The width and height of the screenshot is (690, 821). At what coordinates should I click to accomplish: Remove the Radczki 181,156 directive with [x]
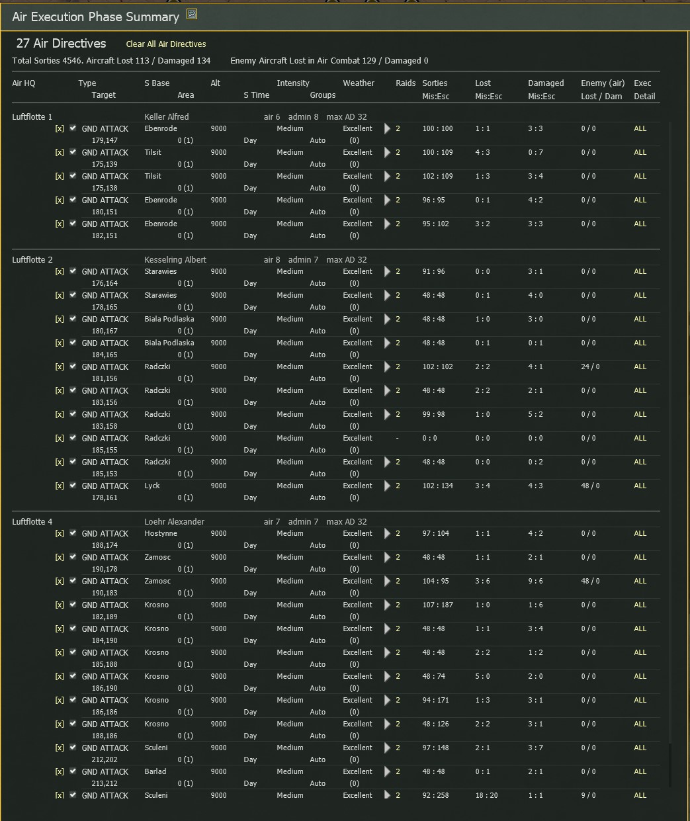[x=60, y=367]
